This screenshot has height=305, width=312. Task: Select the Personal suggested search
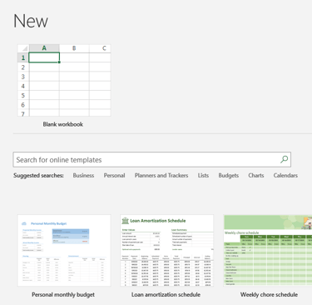pyautogui.click(x=114, y=176)
